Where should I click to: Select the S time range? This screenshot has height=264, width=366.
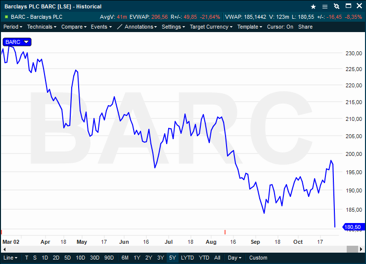pos(35,258)
